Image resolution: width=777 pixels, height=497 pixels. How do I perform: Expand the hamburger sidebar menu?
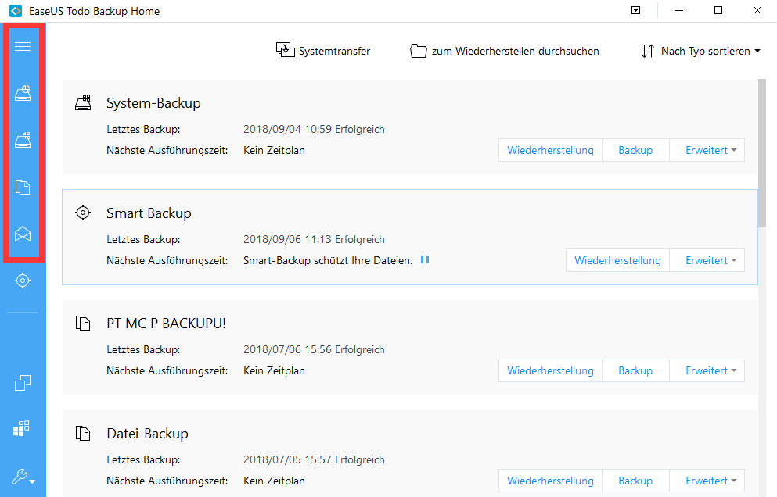pyautogui.click(x=23, y=47)
